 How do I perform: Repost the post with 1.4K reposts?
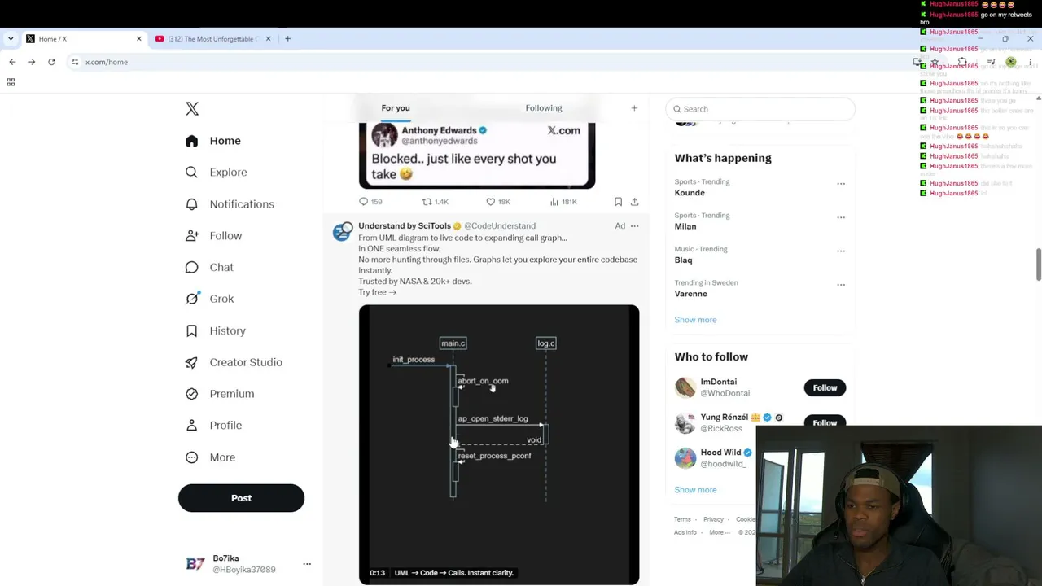(436, 202)
